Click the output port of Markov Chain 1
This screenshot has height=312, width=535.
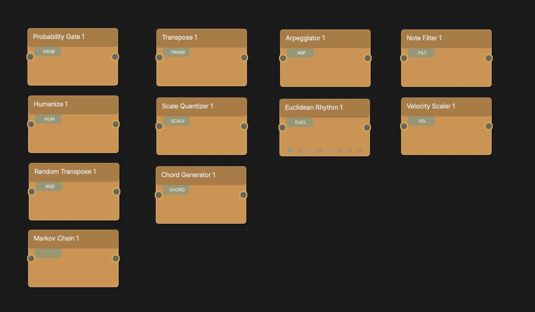[x=116, y=258]
